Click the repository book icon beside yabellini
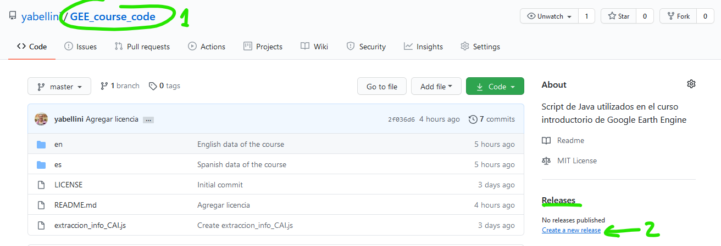Screen dimensions: 721x246 (13, 16)
